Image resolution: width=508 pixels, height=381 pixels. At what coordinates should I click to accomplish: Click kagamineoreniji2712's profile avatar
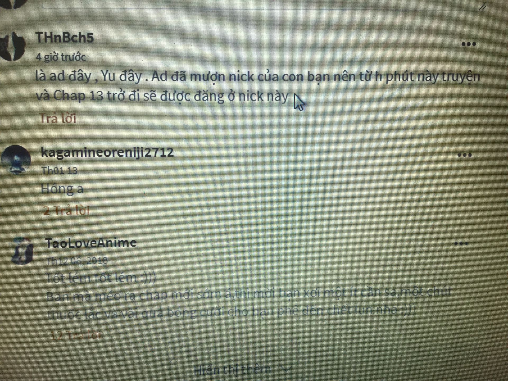(16, 160)
